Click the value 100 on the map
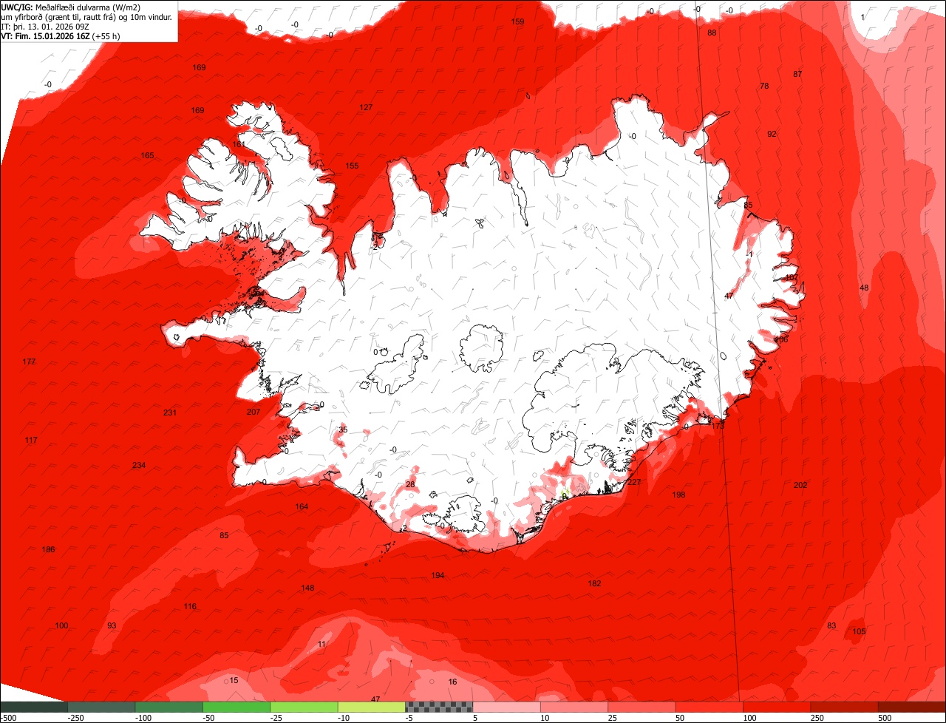946x723 pixels. click(61, 625)
